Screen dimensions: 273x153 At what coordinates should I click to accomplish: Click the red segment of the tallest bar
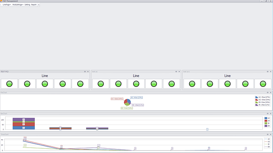(24, 124)
